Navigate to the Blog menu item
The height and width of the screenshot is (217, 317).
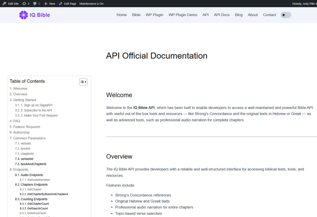(x=239, y=15)
